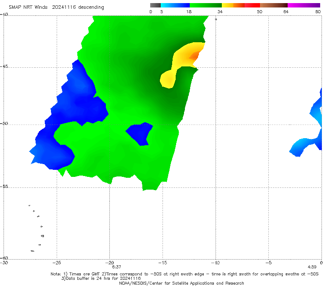Viewport: 325px width, 286px height.
Task: Click the color bar label '64'
Action: (286, 11)
